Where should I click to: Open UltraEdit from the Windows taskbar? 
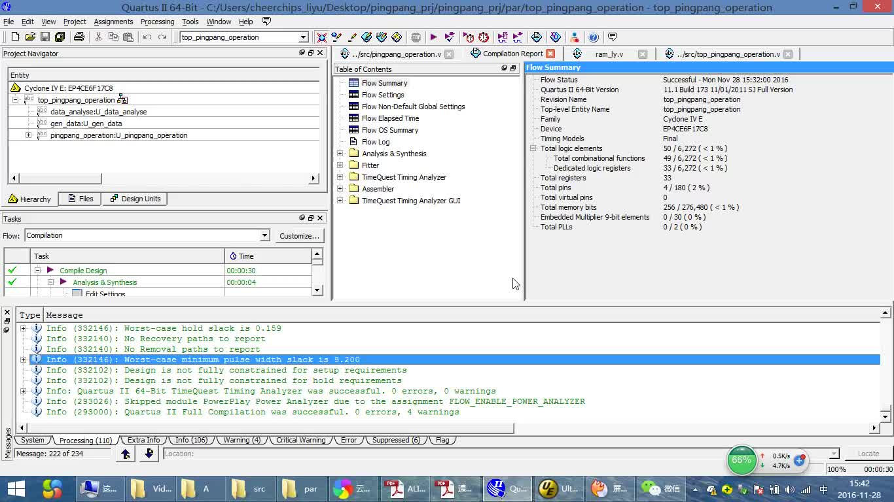point(558,488)
